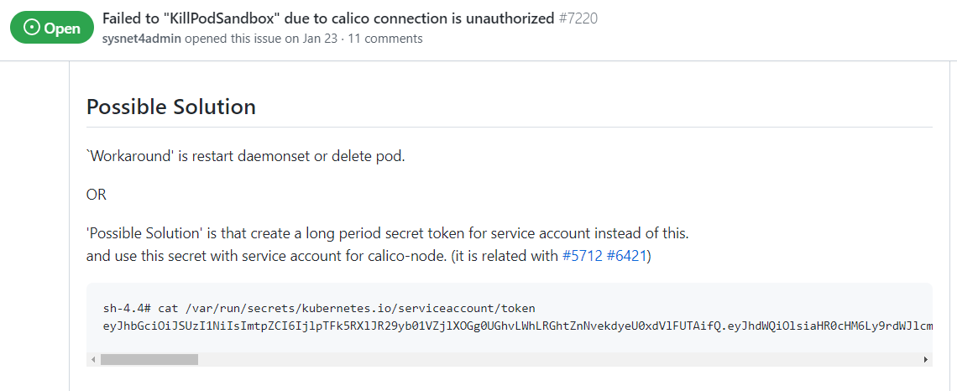Click the long period secret token sentence
The height and width of the screenshot is (391, 957).
[388, 233]
